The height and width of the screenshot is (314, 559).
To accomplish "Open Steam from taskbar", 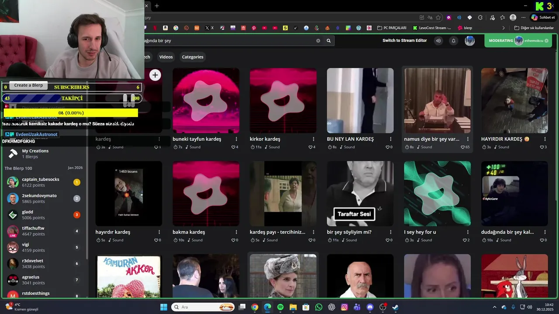I will coord(395,307).
